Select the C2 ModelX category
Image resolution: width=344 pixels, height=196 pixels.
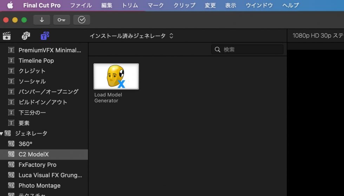pos(44,154)
